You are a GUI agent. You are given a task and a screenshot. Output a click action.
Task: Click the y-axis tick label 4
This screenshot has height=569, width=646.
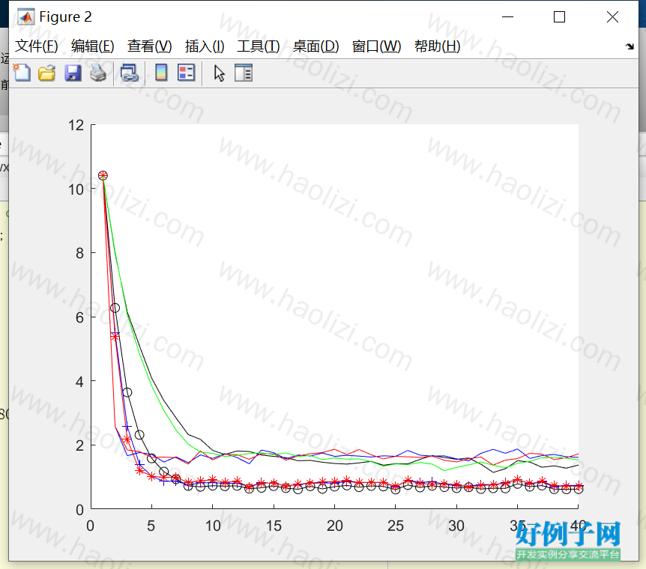pos(80,382)
